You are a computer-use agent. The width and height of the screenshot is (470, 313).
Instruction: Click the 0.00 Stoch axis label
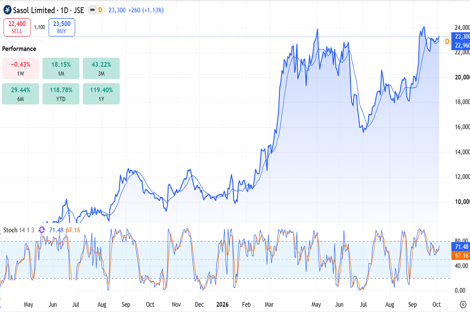460,291
